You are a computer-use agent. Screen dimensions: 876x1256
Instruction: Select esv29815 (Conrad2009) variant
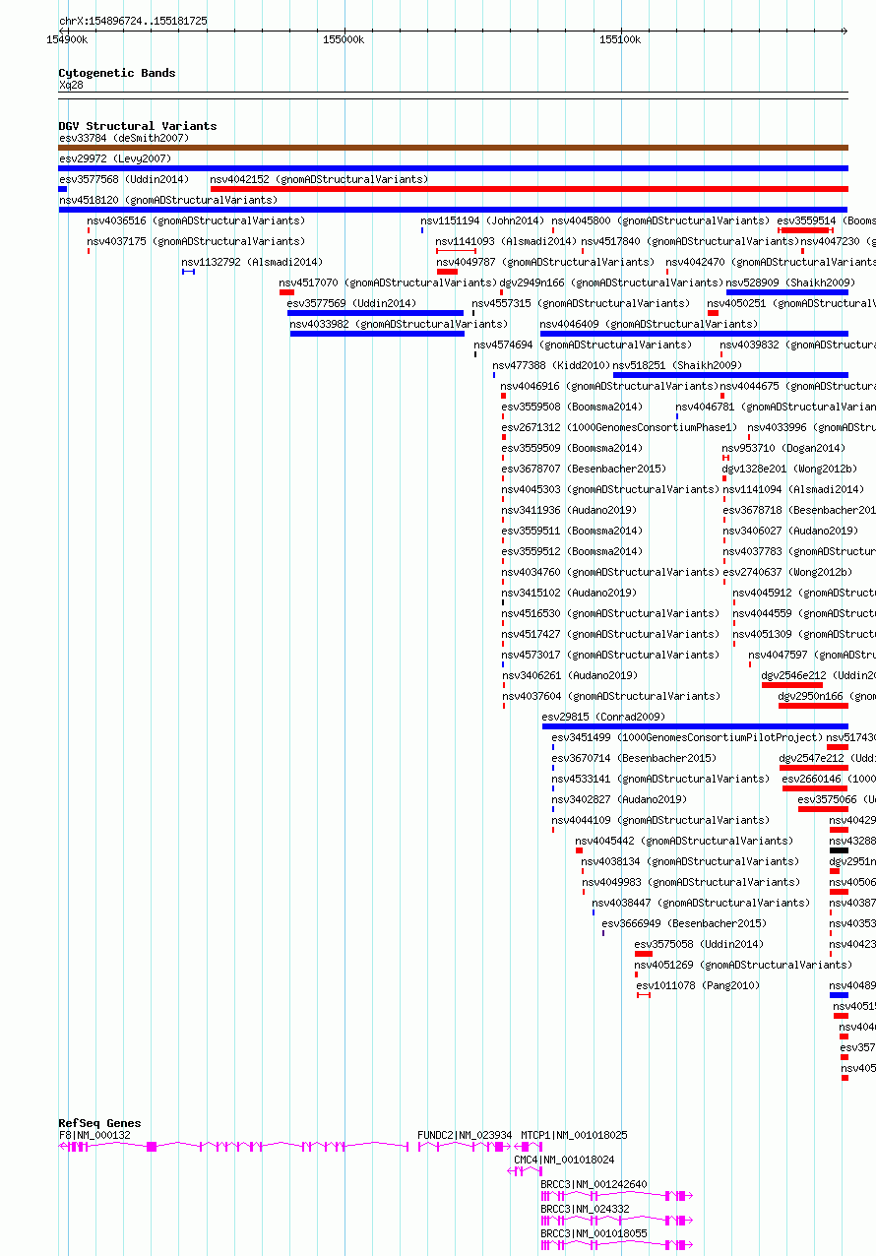pyautogui.click(x=603, y=718)
